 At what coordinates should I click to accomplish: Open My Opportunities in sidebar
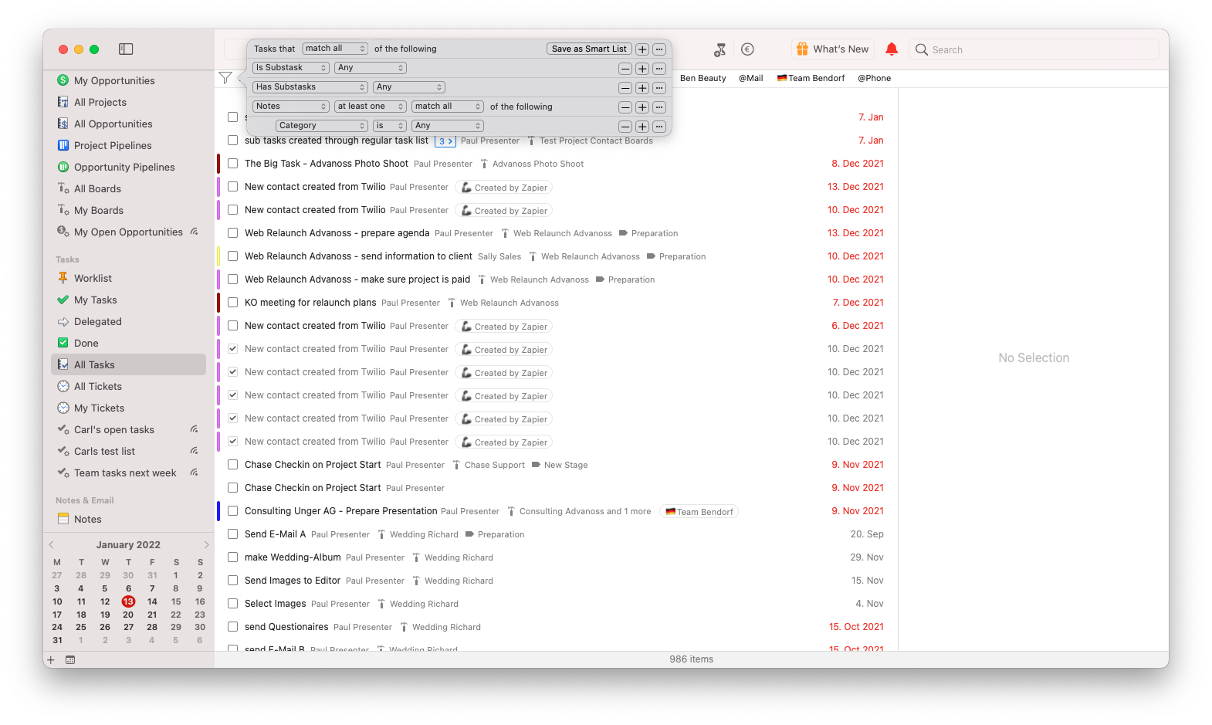(x=114, y=80)
